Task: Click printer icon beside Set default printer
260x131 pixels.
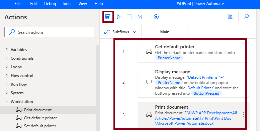Action: click(19, 126)
